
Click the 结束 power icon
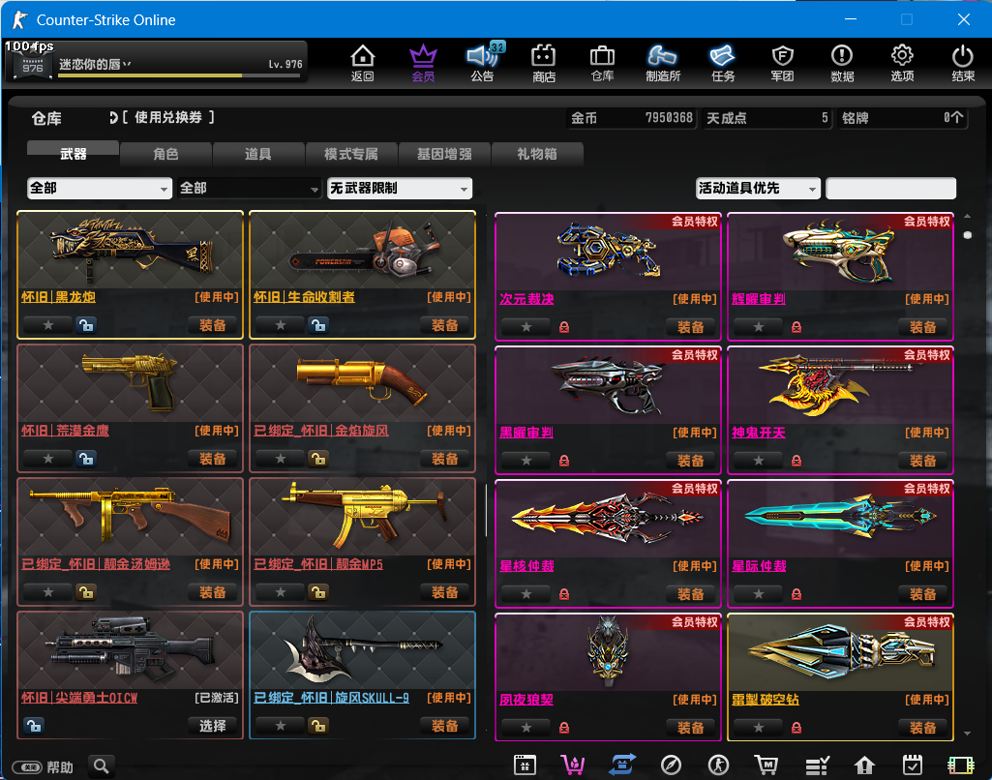tap(963, 63)
